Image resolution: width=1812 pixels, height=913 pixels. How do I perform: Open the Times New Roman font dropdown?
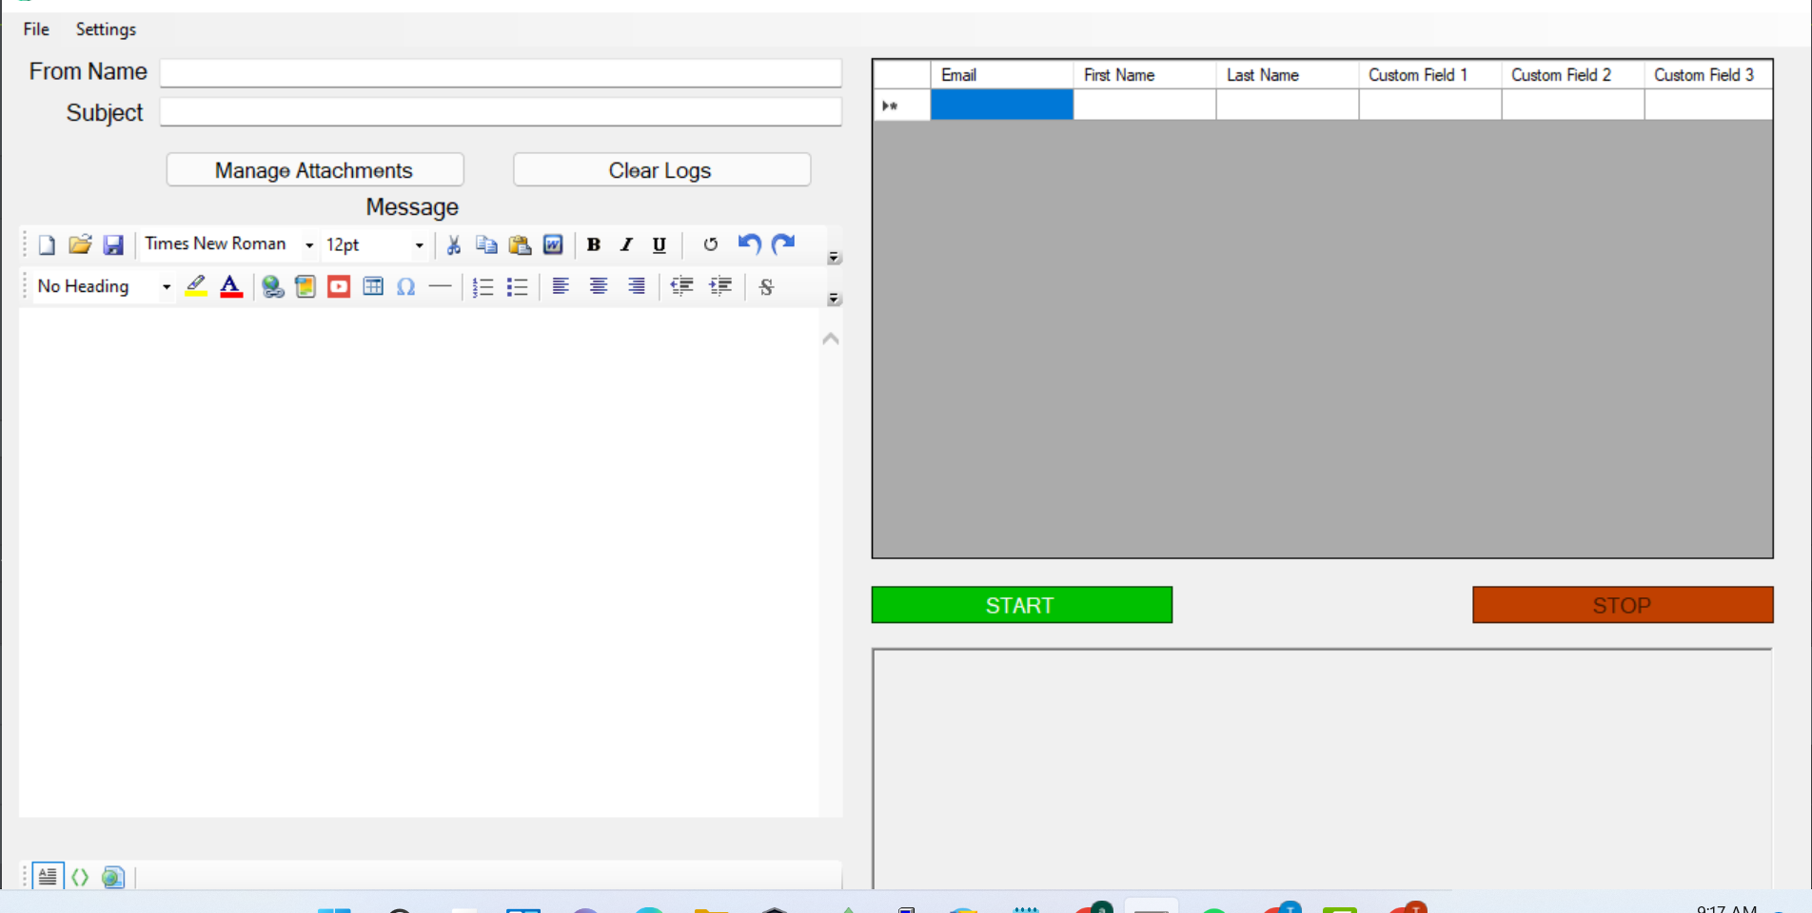[x=308, y=244]
